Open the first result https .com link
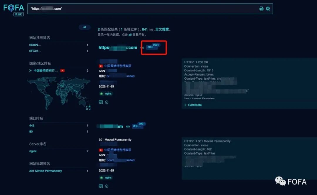The width and height of the screenshot is (317, 195). click(118, 48)
